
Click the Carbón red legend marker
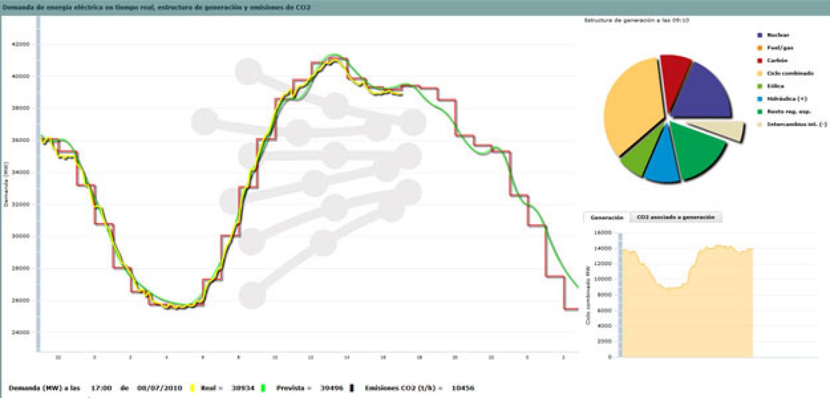[x=760, y=61]
